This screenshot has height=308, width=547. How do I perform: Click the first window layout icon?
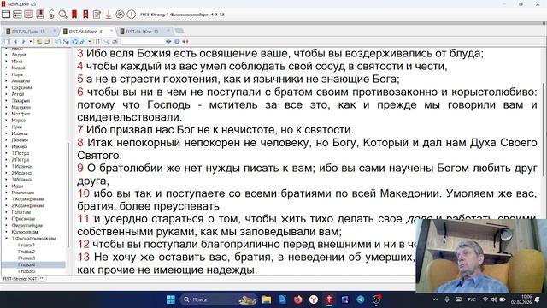6,15
